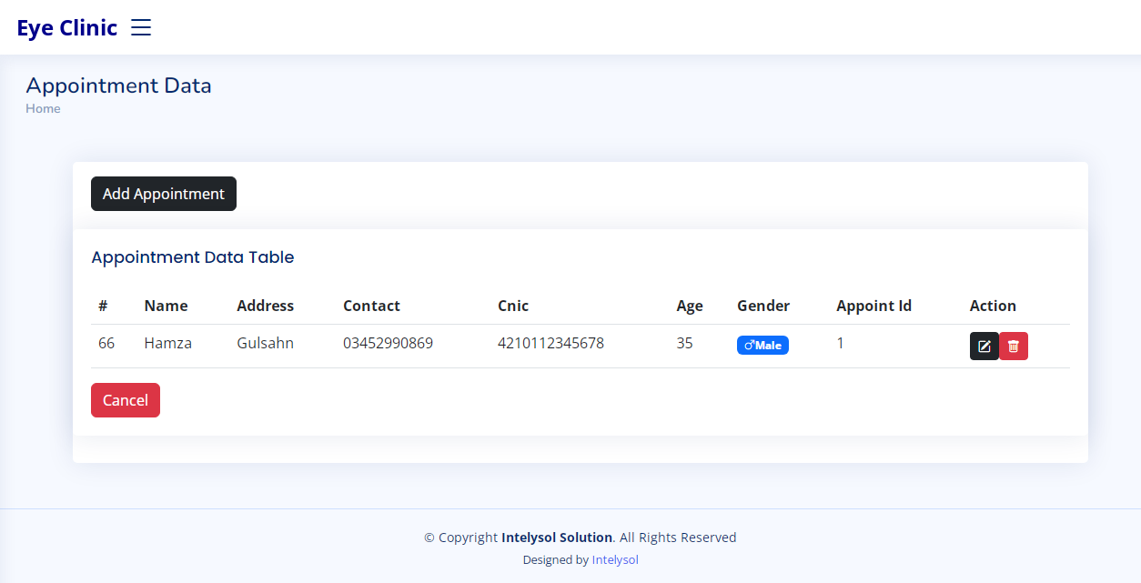The height and width of the screenshot is (583, 1141).
Task: Delete Hamza's appointment using the trash icon
Action: [1014, 347]
